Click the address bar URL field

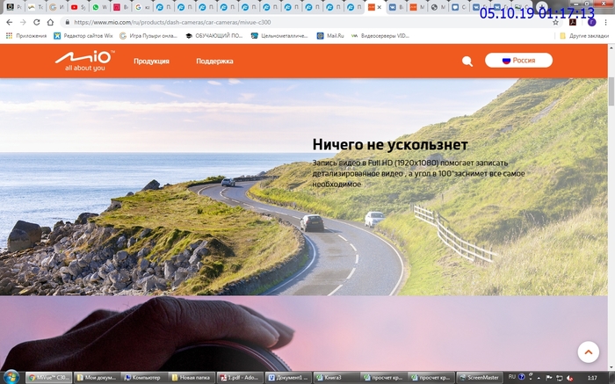tap(264, 22)
